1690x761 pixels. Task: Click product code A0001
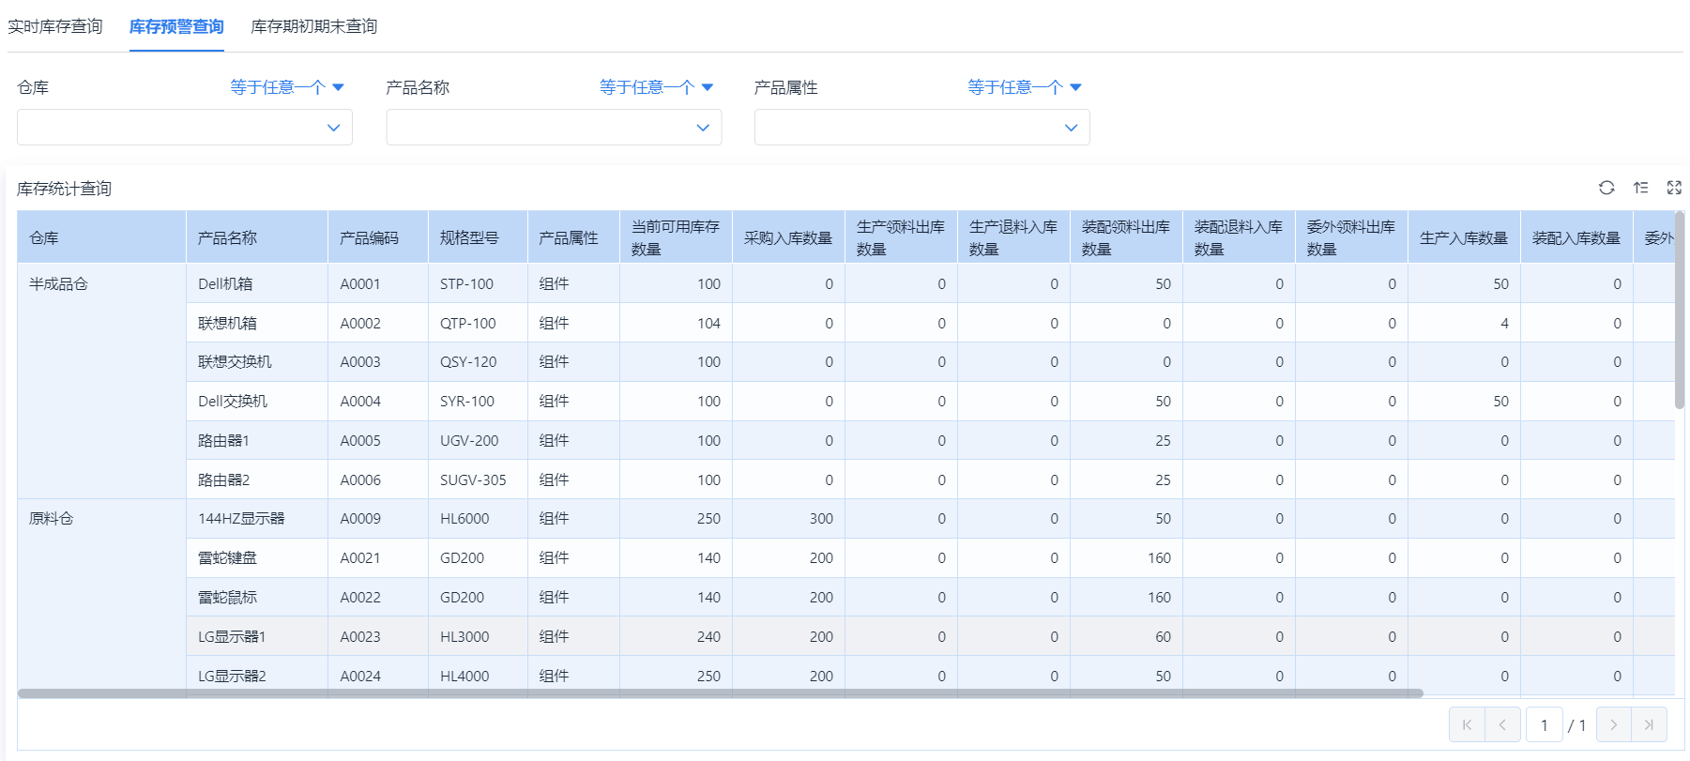point(378,283)
